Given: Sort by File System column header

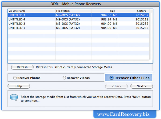Looking at the screenshot, I should pos(74,11).
